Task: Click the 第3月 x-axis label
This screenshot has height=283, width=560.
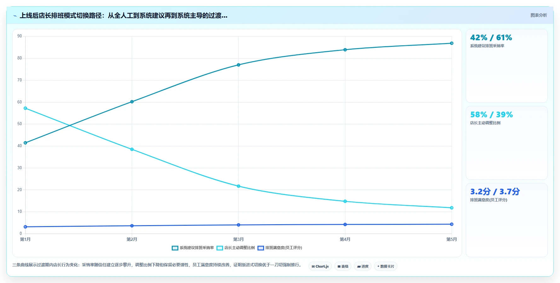Action: [238, 240]
